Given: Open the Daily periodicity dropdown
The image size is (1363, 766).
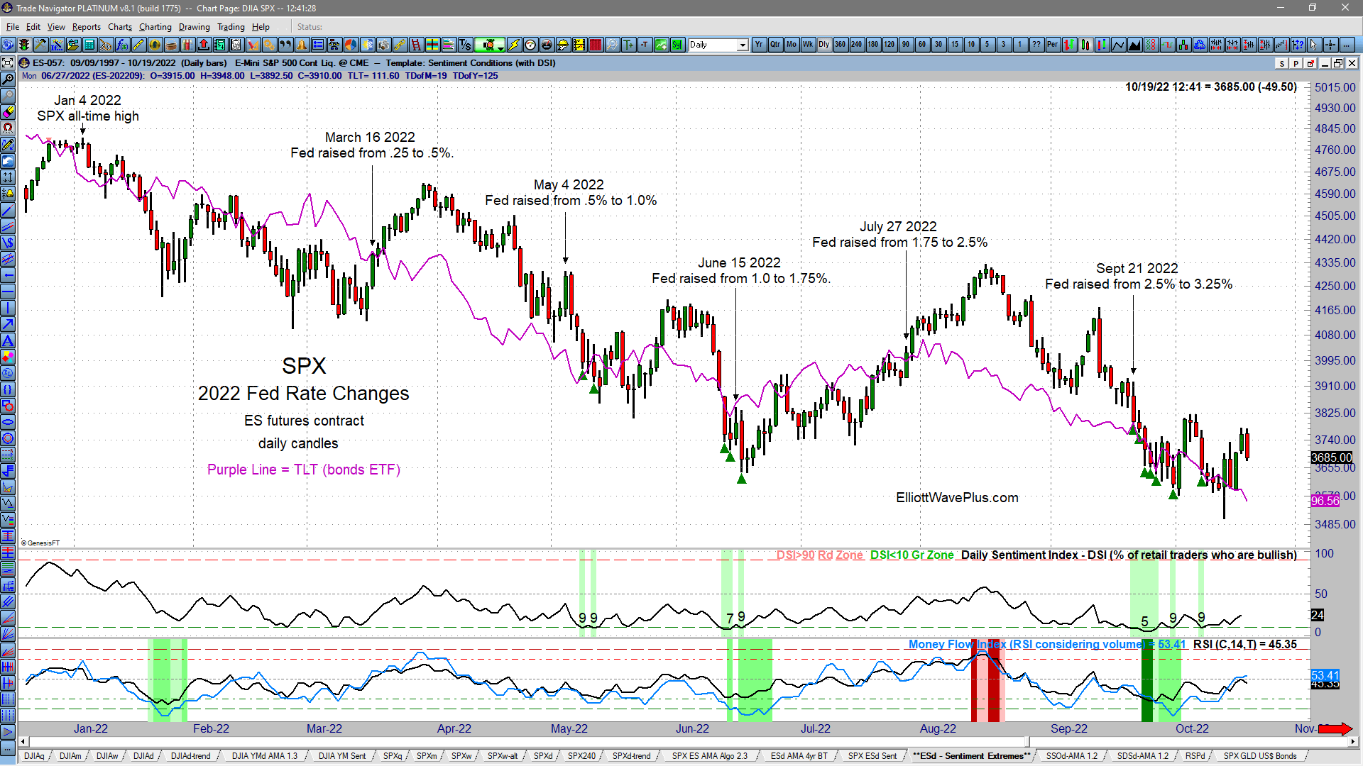Looking at the screenshot, I should (743, 44).
